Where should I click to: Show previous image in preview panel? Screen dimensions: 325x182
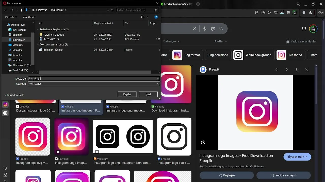(x=277, y=70)
